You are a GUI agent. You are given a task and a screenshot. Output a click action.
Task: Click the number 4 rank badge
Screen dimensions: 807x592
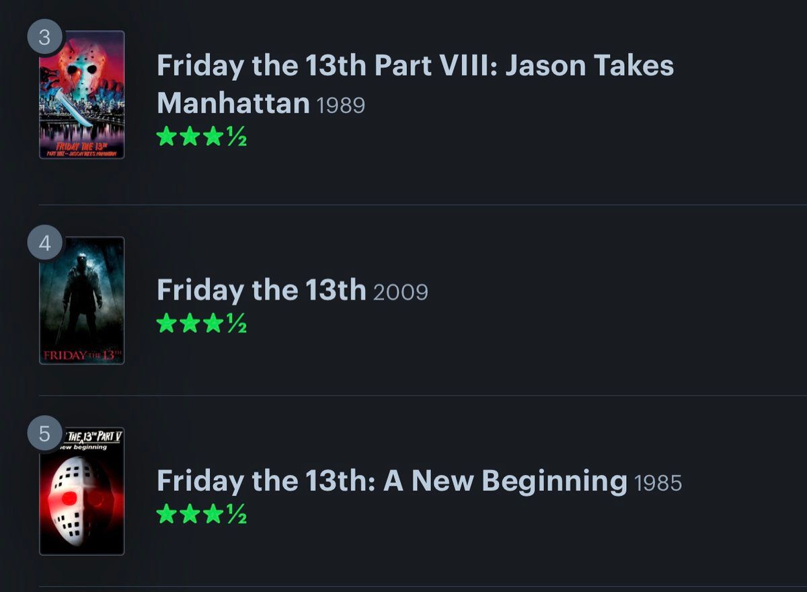click(x=44, y=244)
